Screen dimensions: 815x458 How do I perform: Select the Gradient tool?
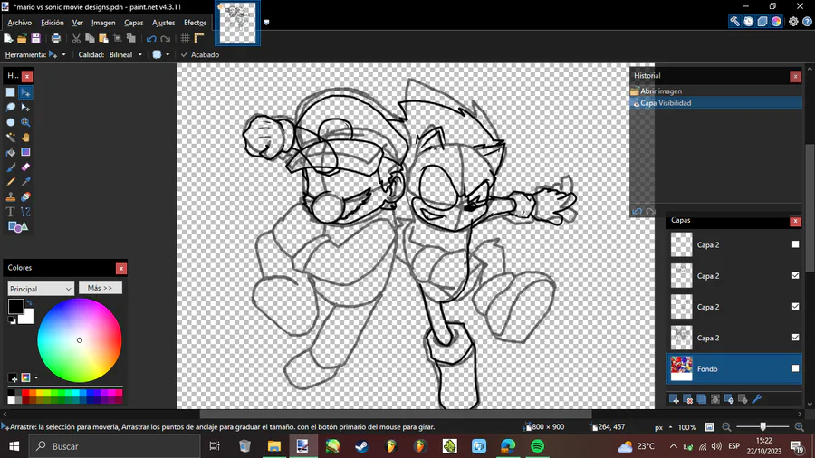coord(25,152)
